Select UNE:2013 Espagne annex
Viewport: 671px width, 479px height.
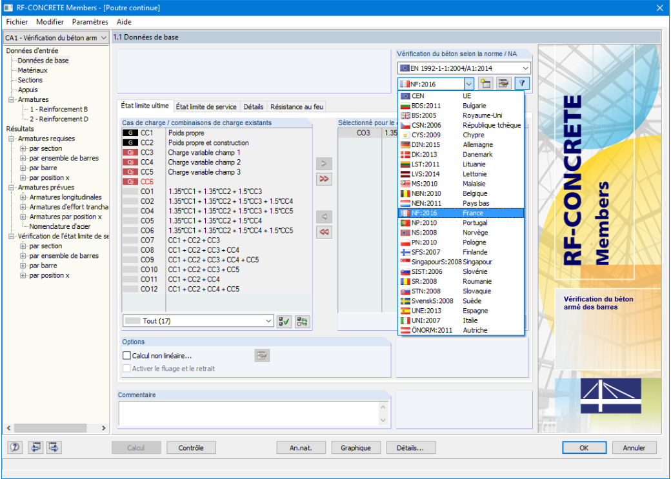point(461,311)
